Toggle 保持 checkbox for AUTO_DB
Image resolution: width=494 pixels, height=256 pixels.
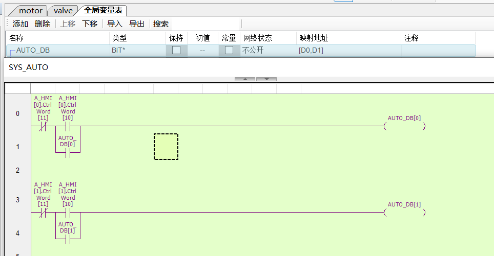[176, 50]
